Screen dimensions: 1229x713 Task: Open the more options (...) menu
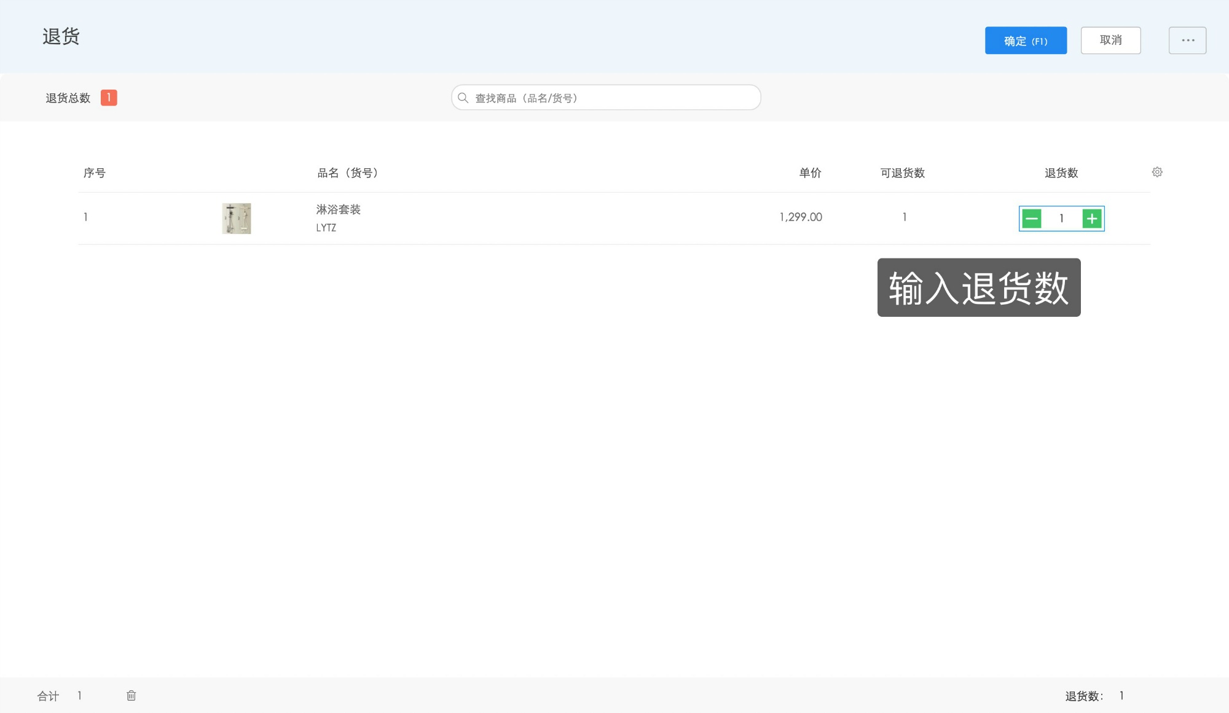[x=1187, y=40]
